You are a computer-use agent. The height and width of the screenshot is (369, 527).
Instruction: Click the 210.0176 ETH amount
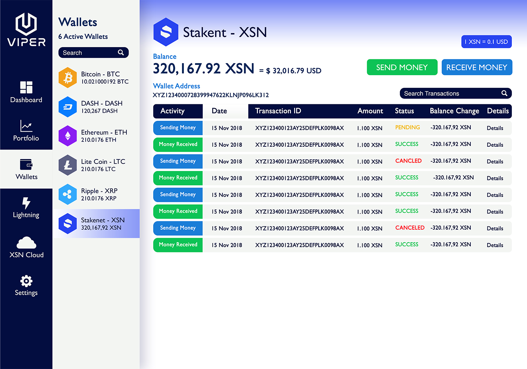click(x=99, y=140)
